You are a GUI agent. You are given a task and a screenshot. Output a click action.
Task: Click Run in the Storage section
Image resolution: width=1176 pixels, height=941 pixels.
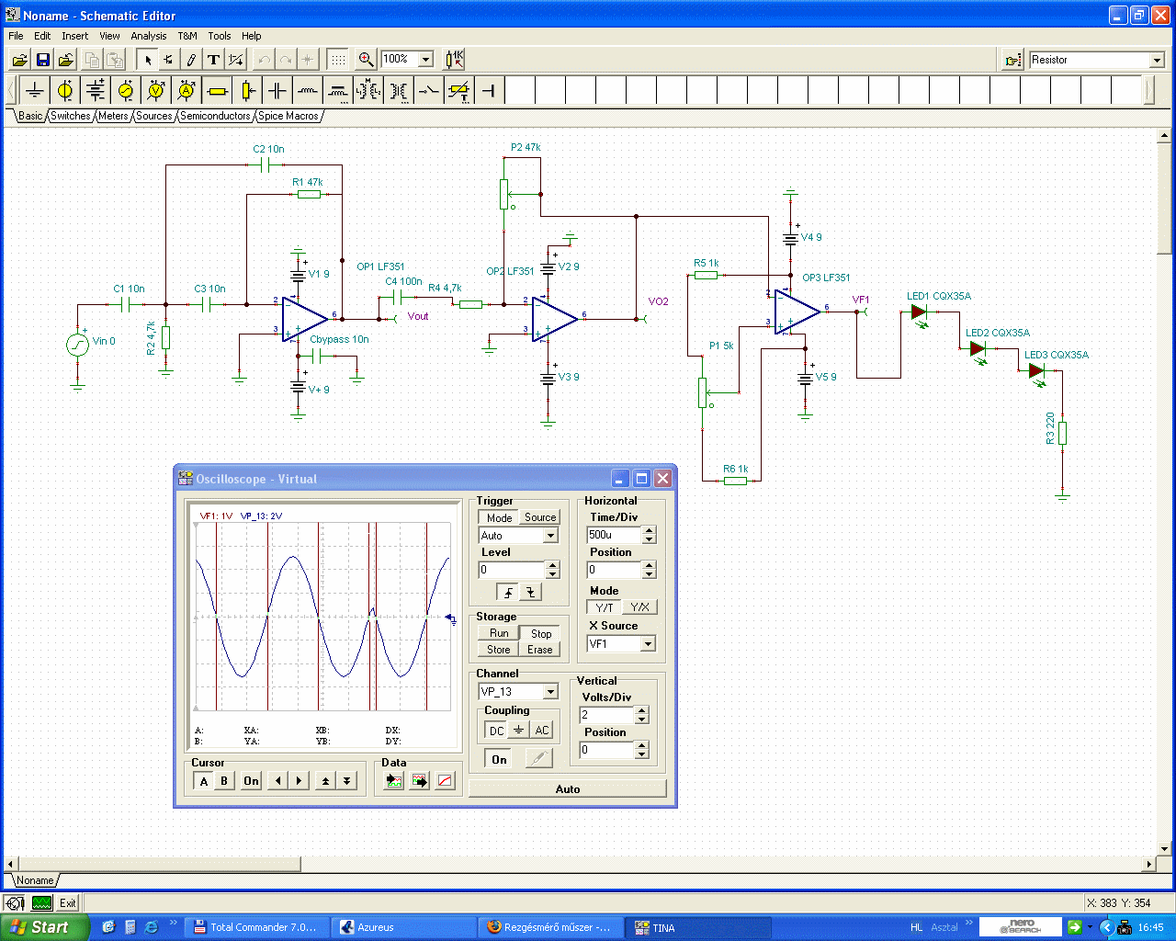(x=499, y=633)
